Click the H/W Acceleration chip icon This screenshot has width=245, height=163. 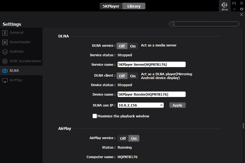5,61
